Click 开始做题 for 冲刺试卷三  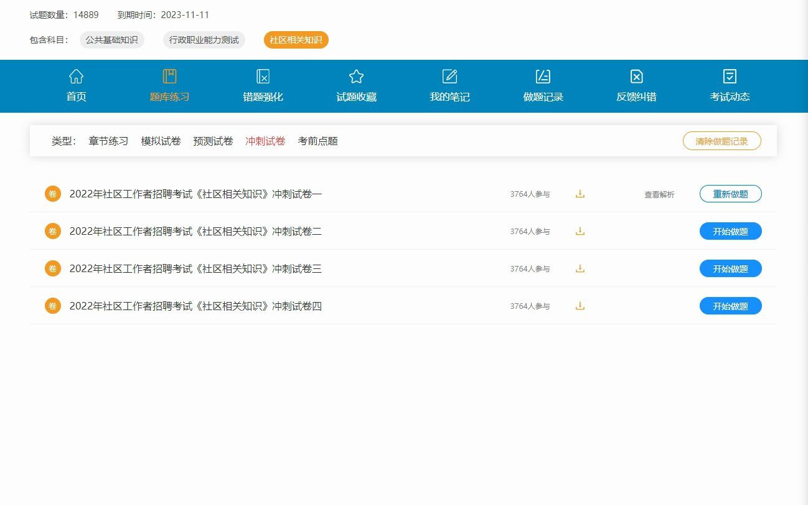point(731,268)
